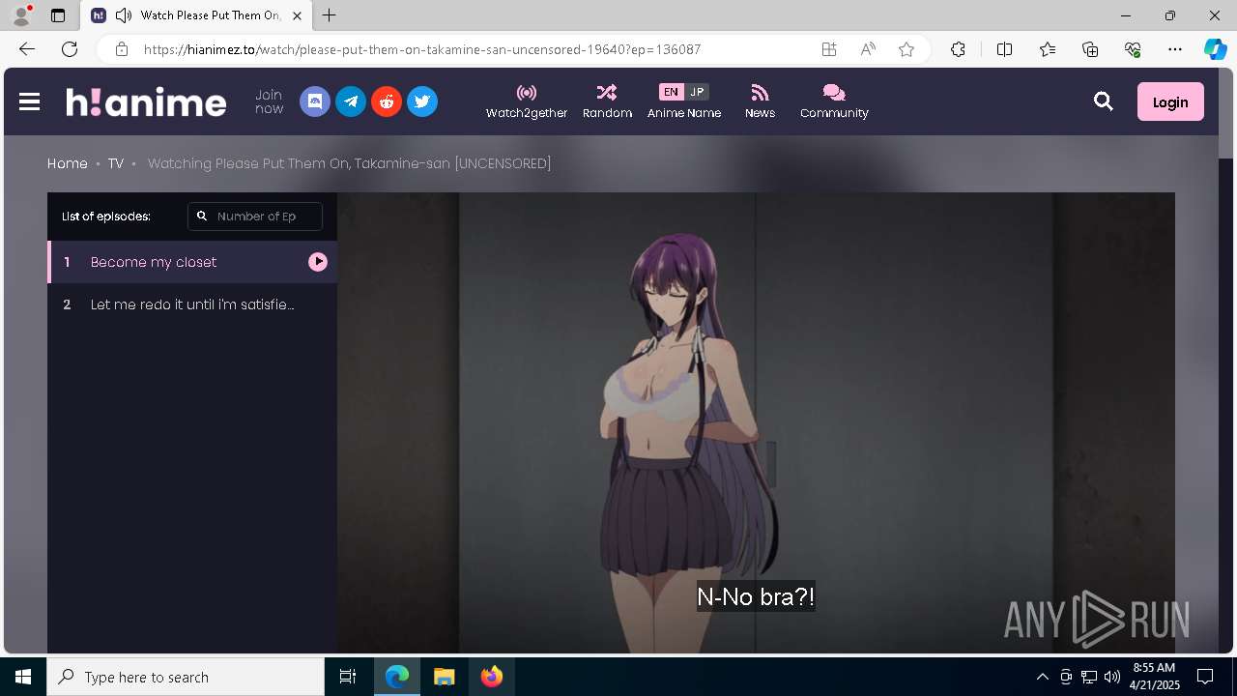
Task: Close the Watch Please Put Them On tab
Action: 297,15
